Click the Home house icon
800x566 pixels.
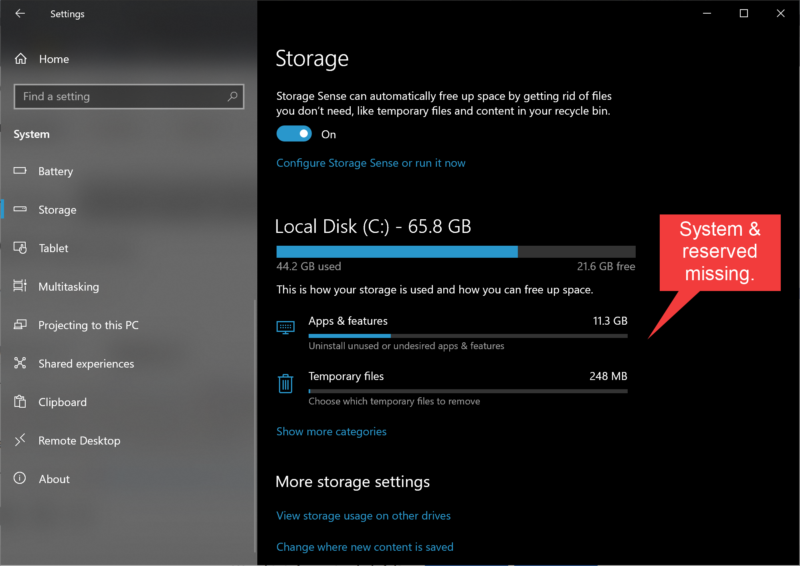point(21,59)
